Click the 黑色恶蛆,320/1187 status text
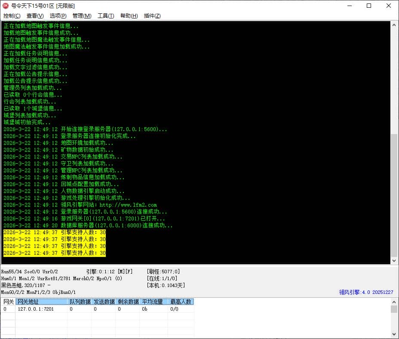 pyautogui.click(x=26, y=285)
